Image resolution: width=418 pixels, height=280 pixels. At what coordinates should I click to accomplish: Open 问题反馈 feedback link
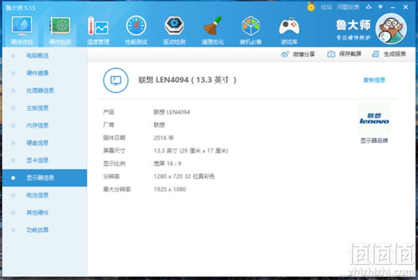pos(348,7)
